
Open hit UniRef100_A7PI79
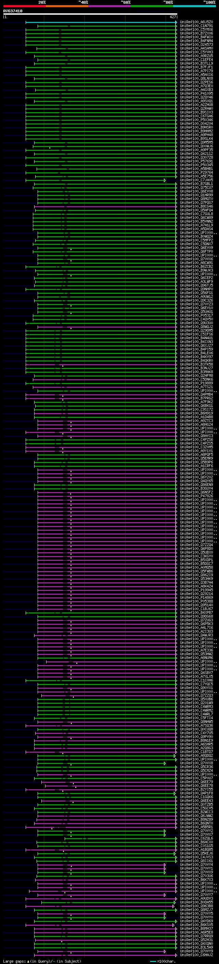196,71
